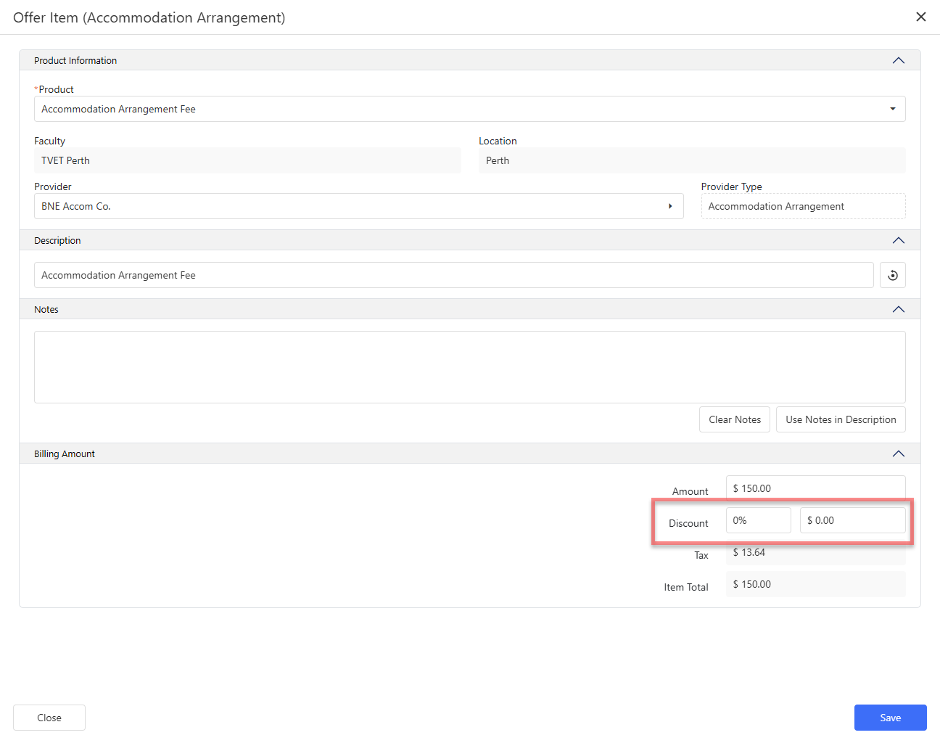This screenshot has height=743, width=940.
Task: Click the Close button at bottom
Action: click(49, 718)
